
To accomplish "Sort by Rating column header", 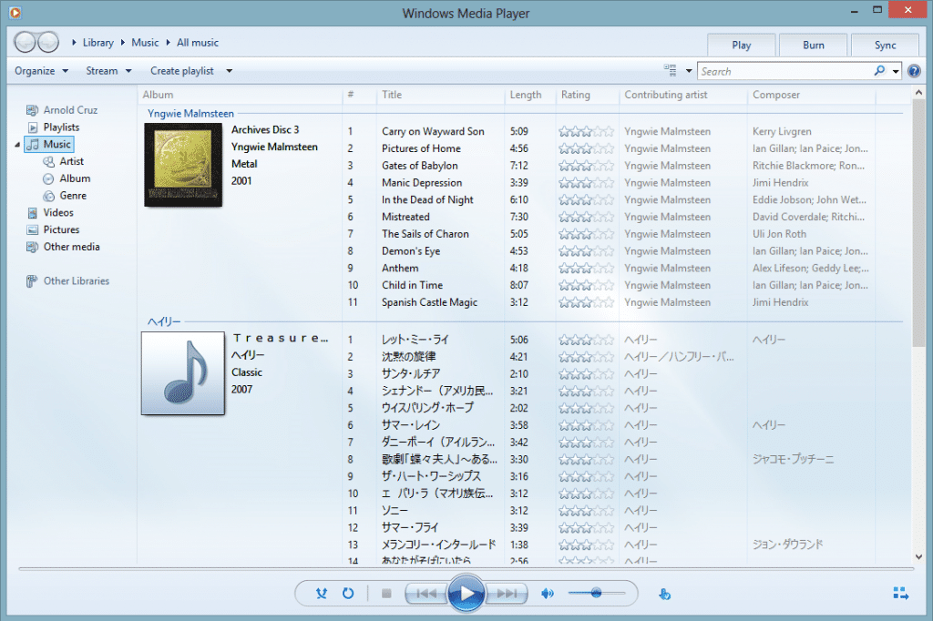I will [587, 95].
